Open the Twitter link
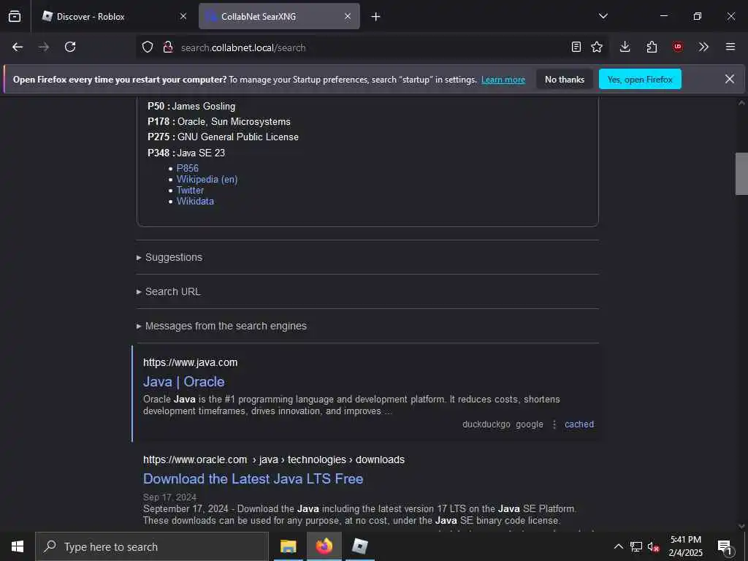Viewport: 748px width, 561px height. [190, 191]
